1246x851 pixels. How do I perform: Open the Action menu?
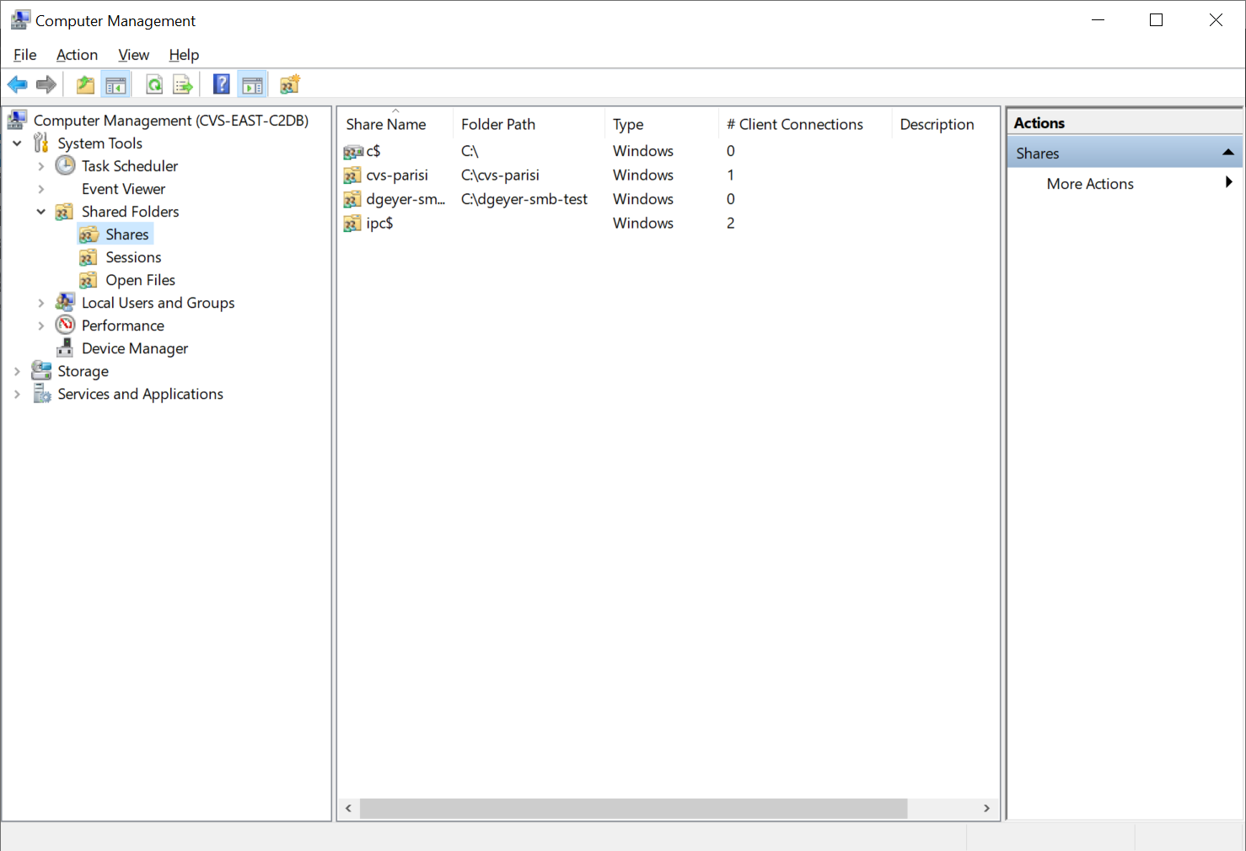point(77,55)
